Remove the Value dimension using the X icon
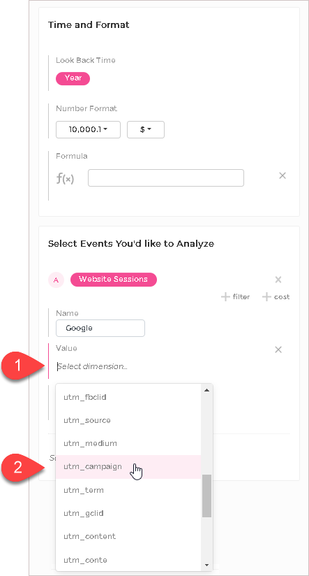 [x=278, y=350]
